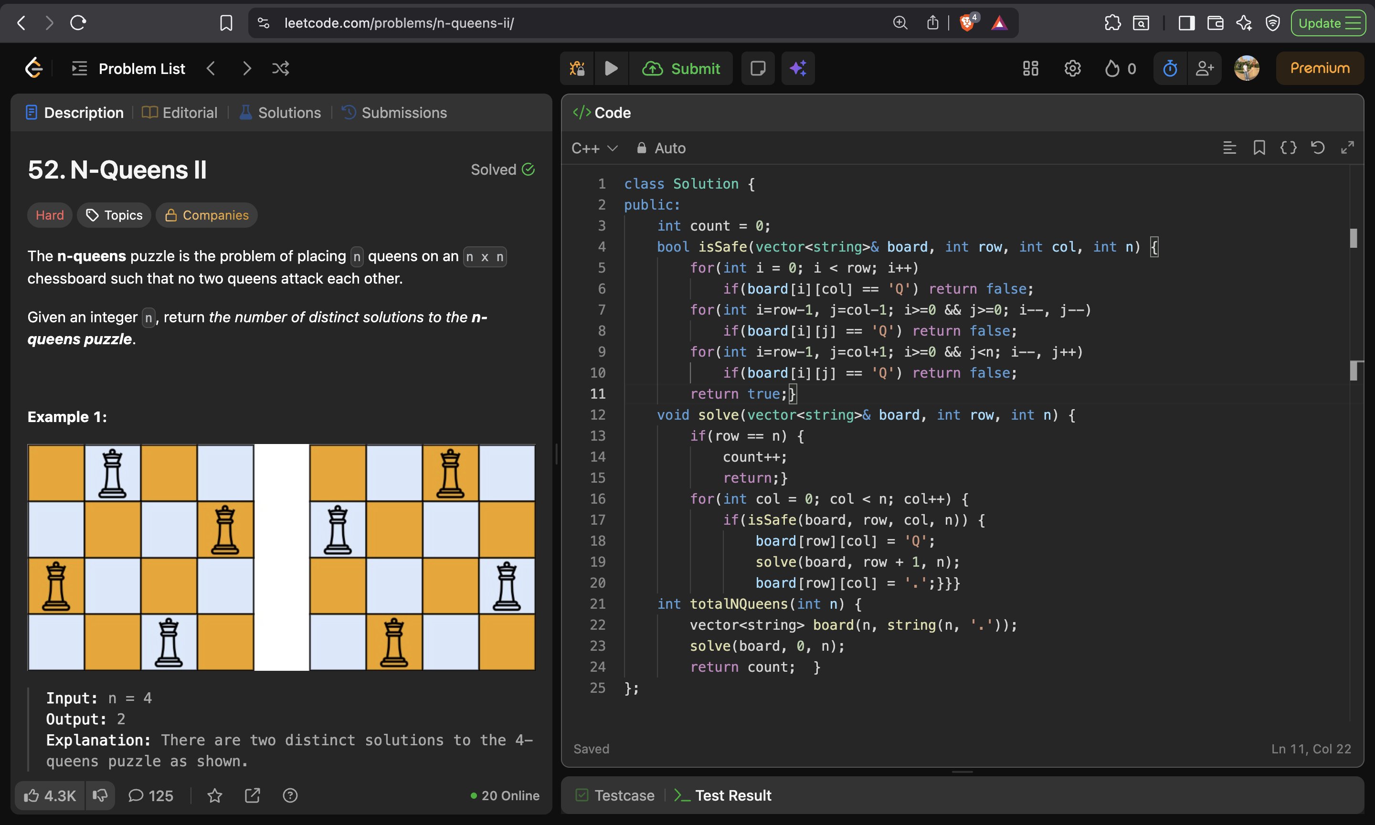Open the C++ language dropdown
Image resolution: width=1375 pixels, height=825 pixels.
(x=594, y=148)
